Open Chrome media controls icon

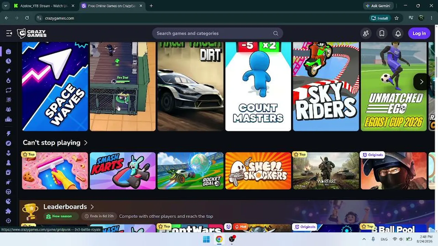tap(411, 18)
